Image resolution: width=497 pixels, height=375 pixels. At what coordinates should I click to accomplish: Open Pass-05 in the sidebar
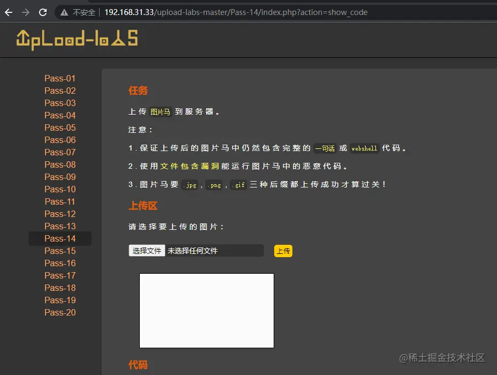point(60,127)
